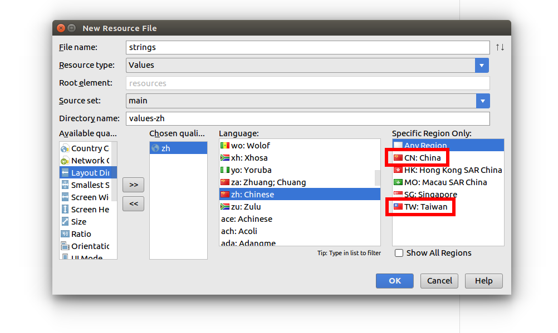This screenshot has height=333, width=558.
Task: Choose the Smallest Screen Width qualifier icon
Action: pos(65,185)
